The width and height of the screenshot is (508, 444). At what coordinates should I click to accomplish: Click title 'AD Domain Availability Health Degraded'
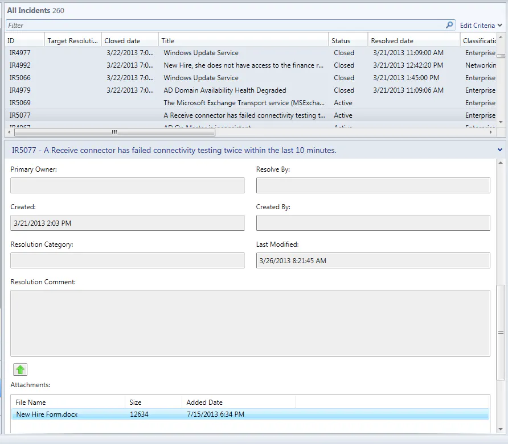(224, 90)
